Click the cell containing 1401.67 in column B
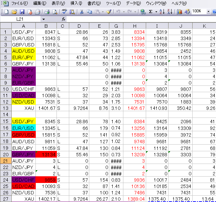This screenshot has height=202, width=216. tap(46, 108)
